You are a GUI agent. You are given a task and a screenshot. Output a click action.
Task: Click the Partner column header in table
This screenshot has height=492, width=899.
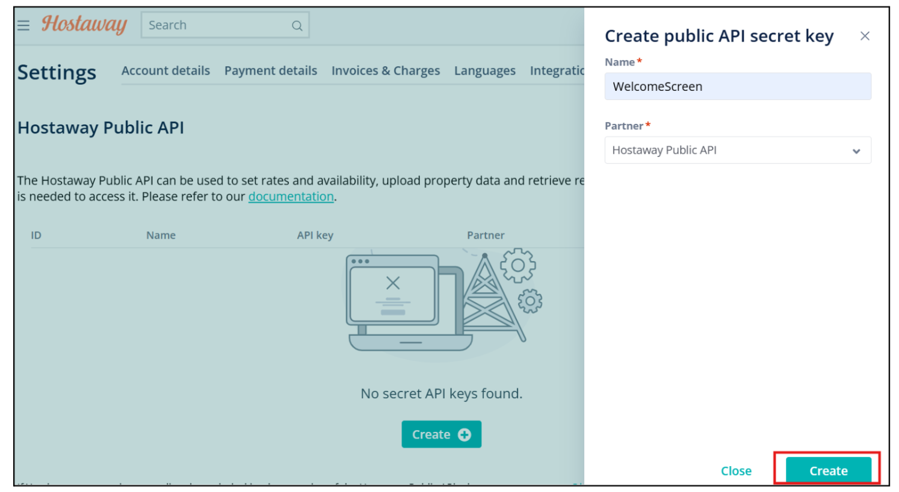(x=486, y=235)
